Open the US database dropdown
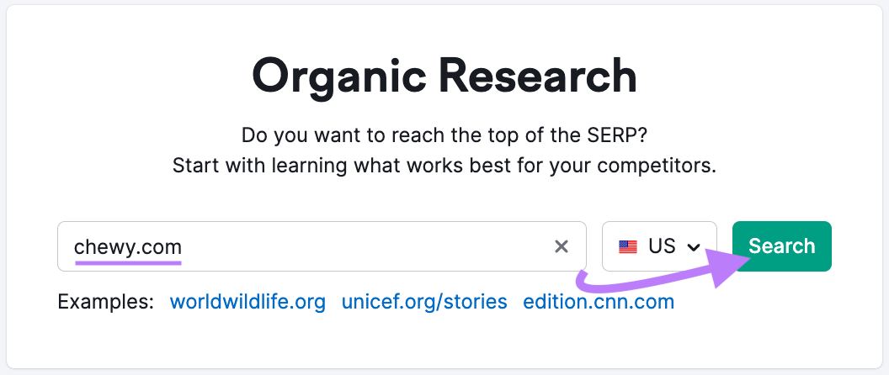 (x=659, y=246)
